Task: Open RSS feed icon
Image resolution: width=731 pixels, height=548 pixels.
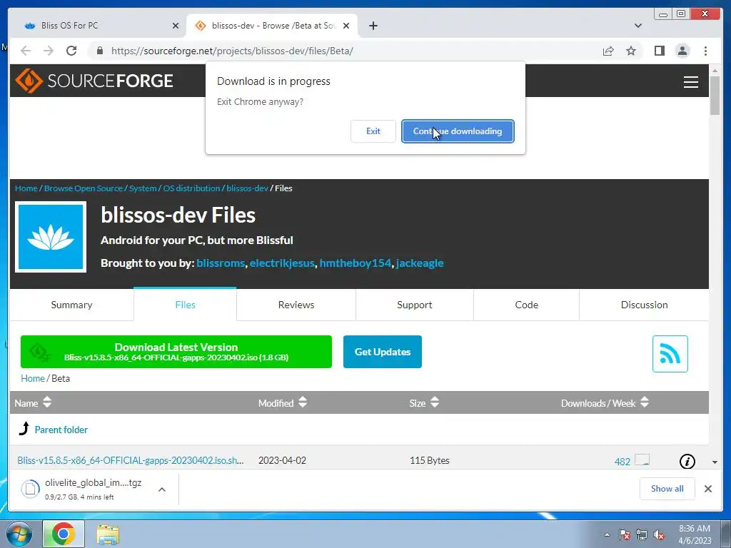Action: (670, 354)
